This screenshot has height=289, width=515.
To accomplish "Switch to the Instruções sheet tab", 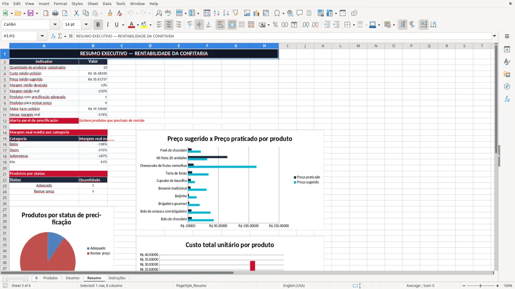I will click(x=117, y=278).
